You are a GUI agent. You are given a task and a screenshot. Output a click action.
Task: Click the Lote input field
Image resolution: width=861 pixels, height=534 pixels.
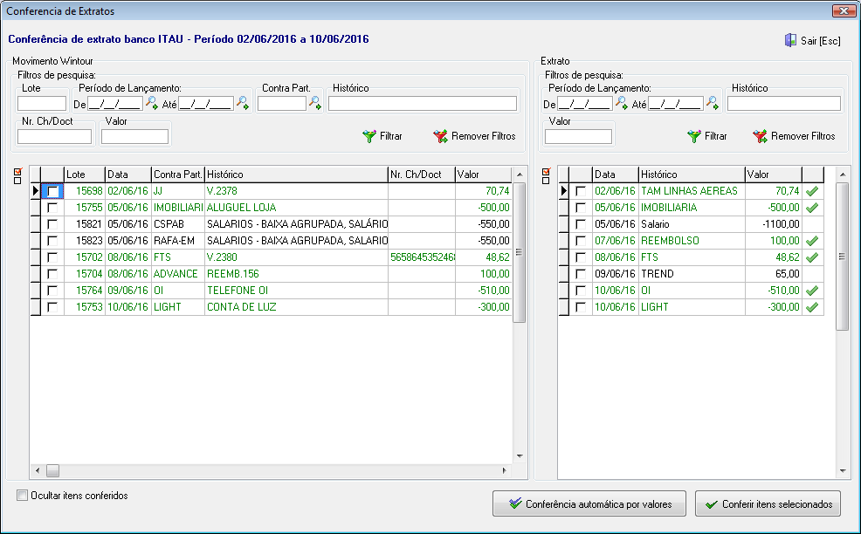point(42,103)
